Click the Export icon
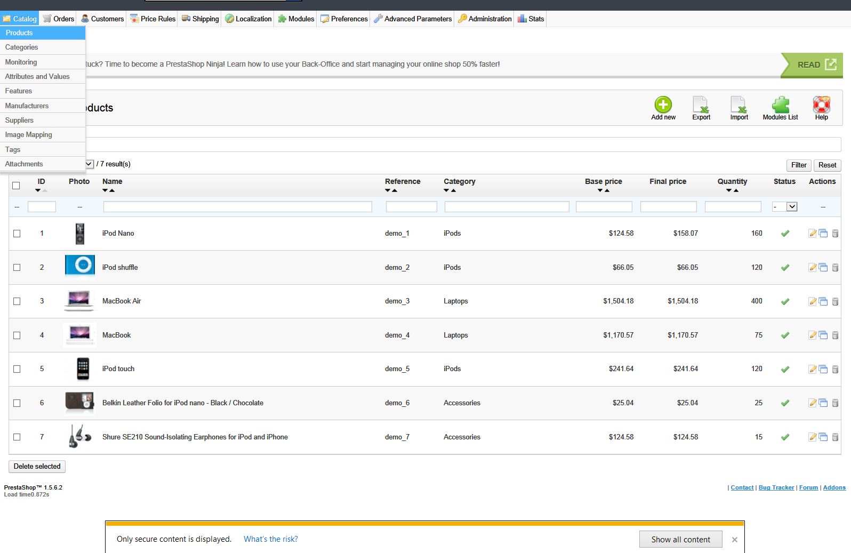Viewport: 851px width, 553px height. pos(701,105)
